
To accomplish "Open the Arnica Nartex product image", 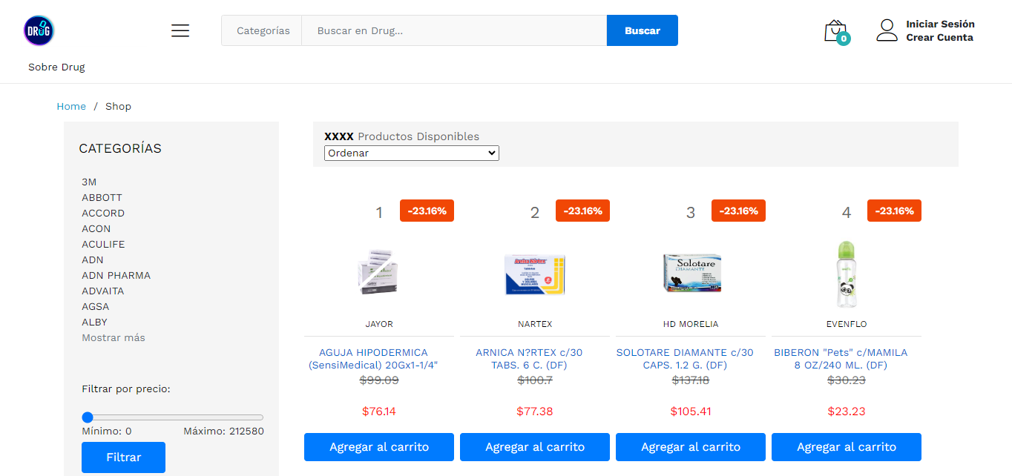I will 535,274.
